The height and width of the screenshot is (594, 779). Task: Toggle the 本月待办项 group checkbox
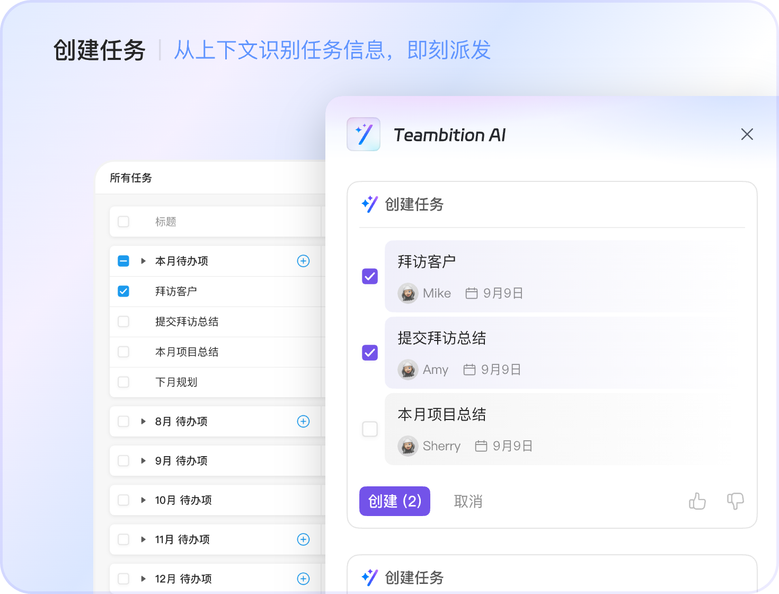[x=123, y=261]
